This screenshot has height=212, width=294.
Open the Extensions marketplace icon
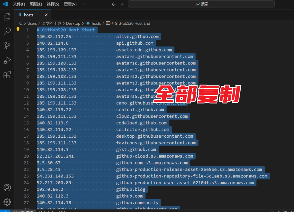(x=7, y=75)
